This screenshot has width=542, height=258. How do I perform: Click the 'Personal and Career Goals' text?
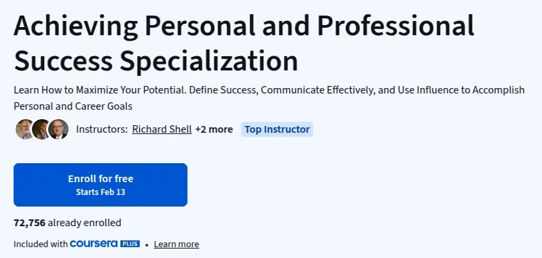73,106
